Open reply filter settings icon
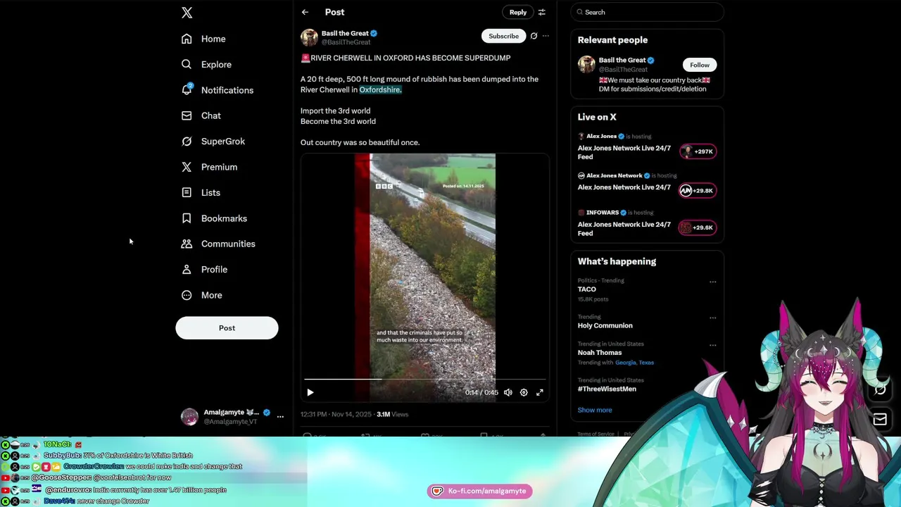901x507 pixels. (x=541, y=12)
